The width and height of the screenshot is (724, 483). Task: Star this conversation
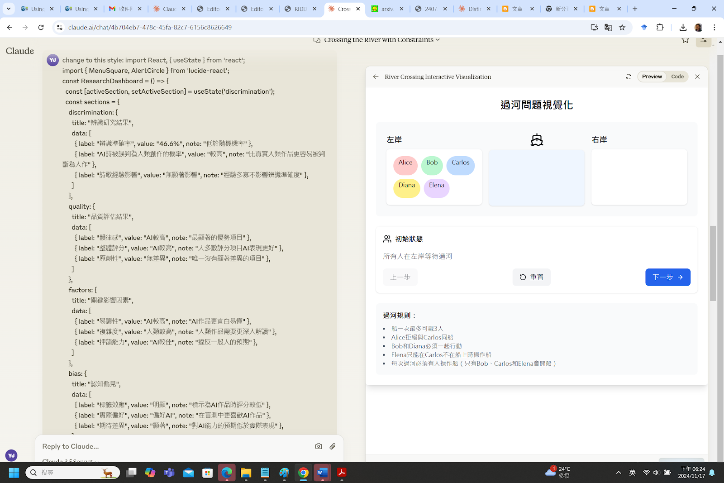point(686,40)
